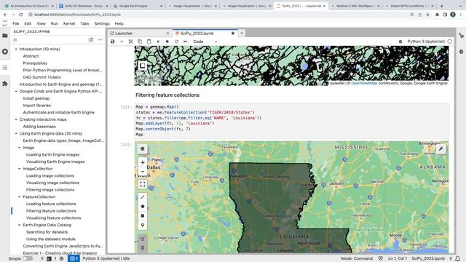Delete layers with the map trash icon
The width and height of the screenshot is (466, 262).
143,247
